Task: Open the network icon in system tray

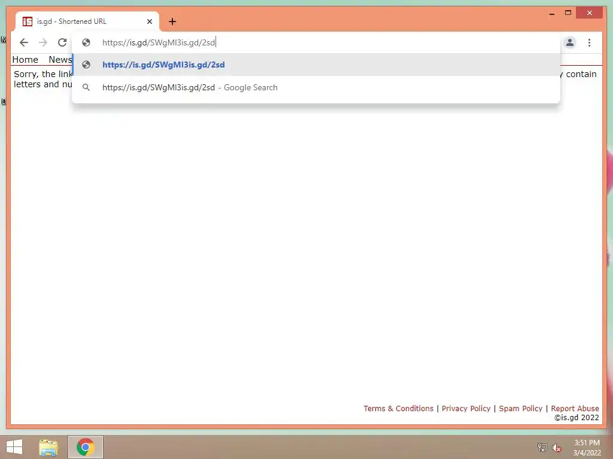Action: 542,447
